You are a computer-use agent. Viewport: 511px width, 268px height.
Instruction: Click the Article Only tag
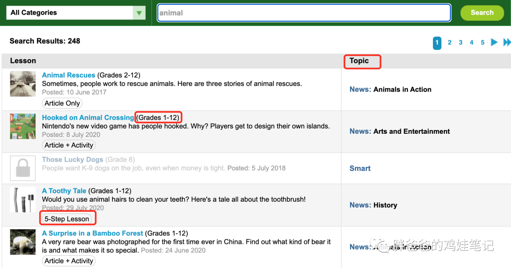click(62, 103)
